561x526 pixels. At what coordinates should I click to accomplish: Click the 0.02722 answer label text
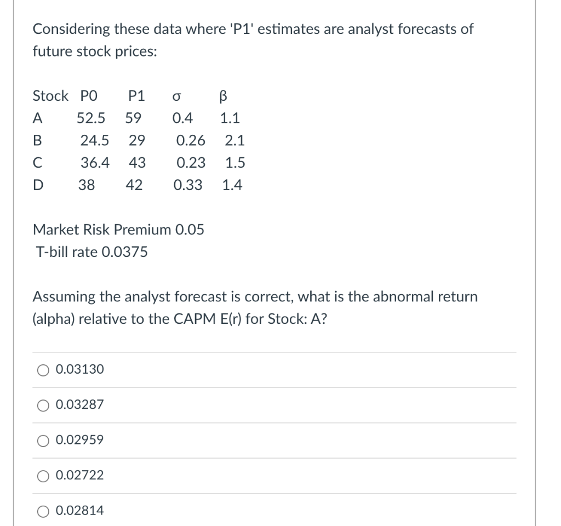pos(78,476)
